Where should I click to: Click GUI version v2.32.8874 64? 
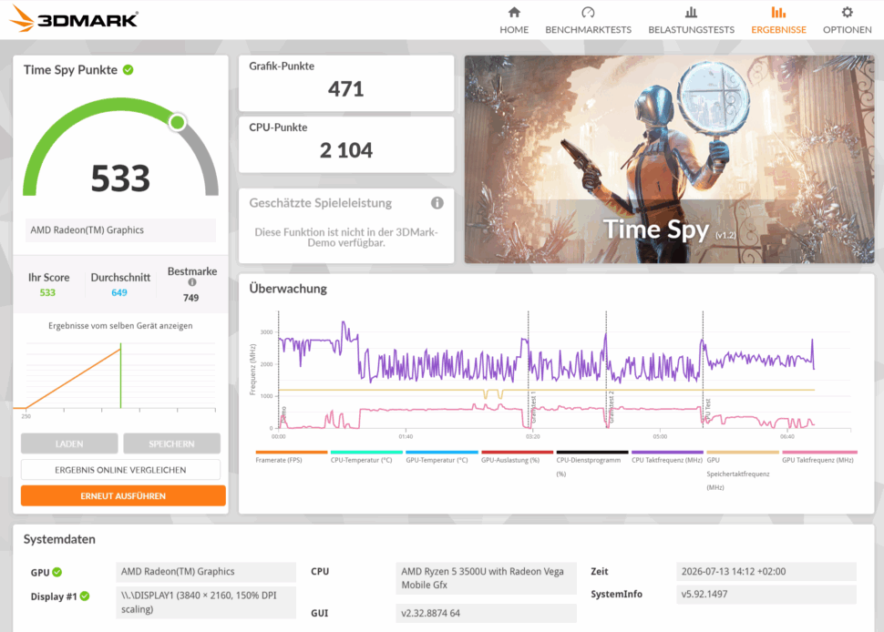coord(486,614)
